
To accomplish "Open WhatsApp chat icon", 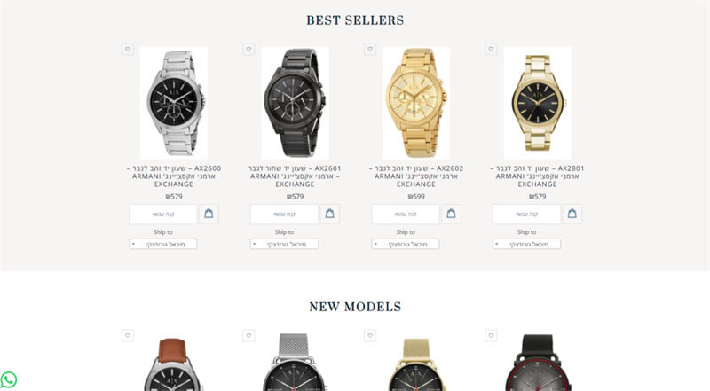I will point(9,379).
